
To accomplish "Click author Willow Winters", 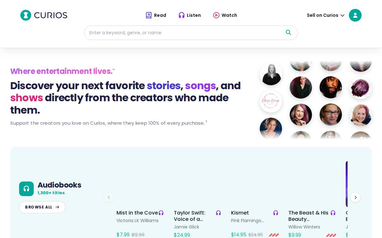I will (304, 227).
